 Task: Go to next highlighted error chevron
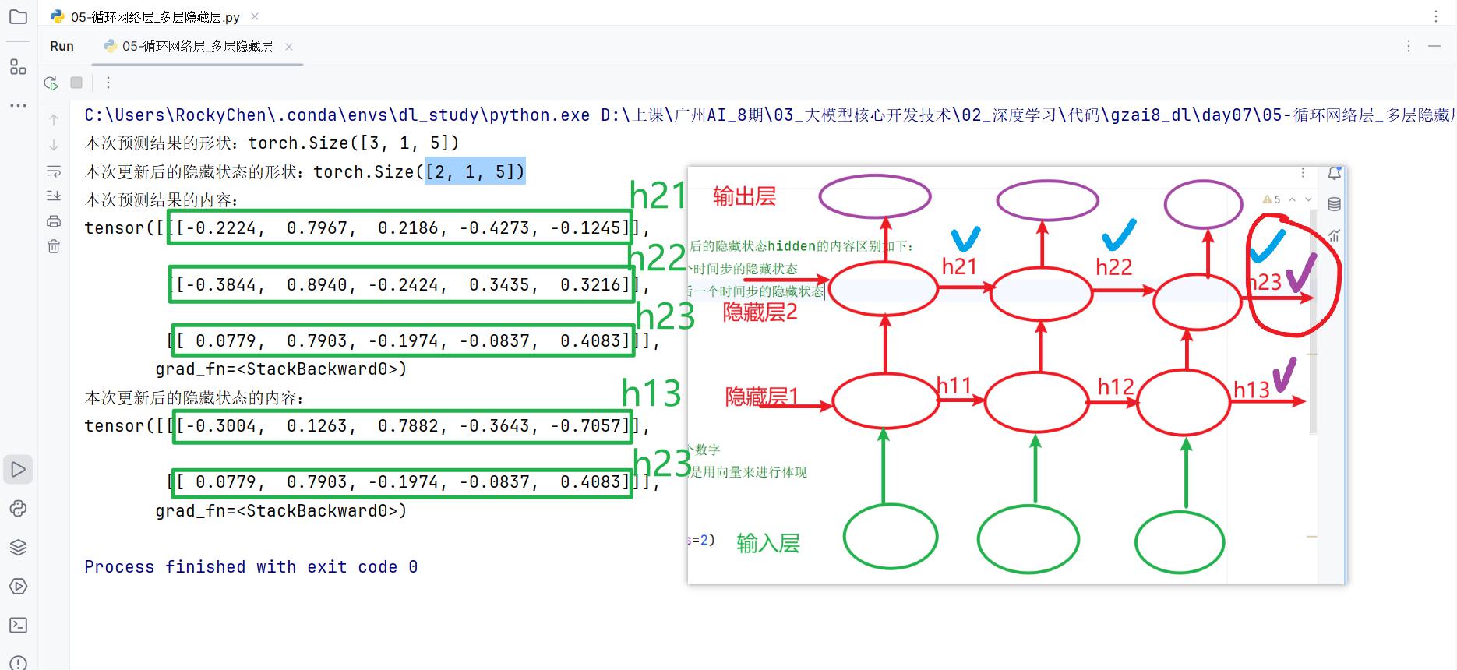pos(1308,199)
